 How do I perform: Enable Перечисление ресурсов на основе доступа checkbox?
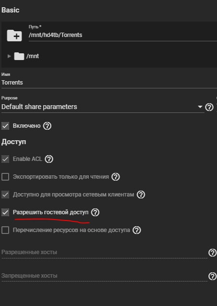[x=5, y=230]
